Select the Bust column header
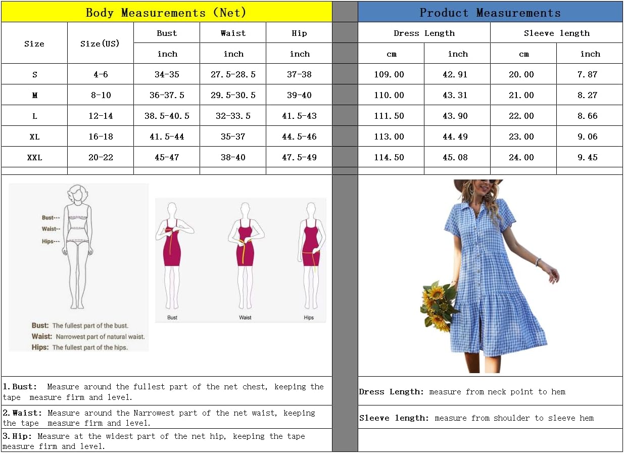The image size is (624, 453). point(167,33)
